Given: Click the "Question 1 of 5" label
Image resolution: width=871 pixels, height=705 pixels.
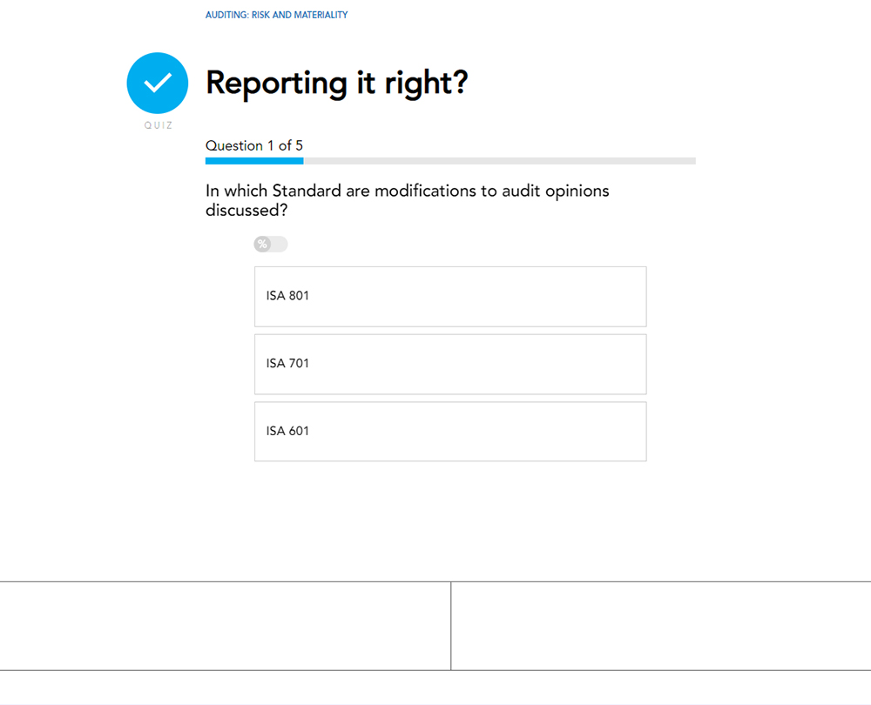Looking at the screenshot, I should [x=254, y=145].
